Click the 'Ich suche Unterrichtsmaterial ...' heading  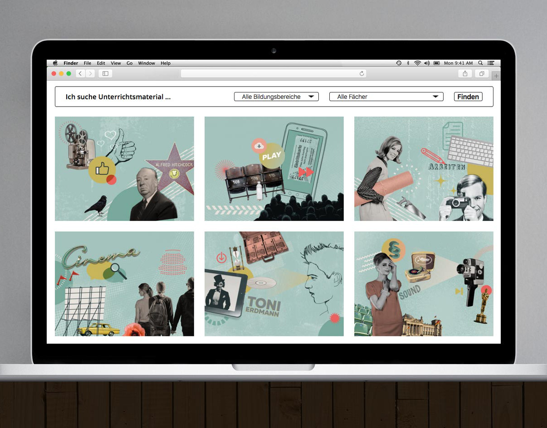(118, 97)
